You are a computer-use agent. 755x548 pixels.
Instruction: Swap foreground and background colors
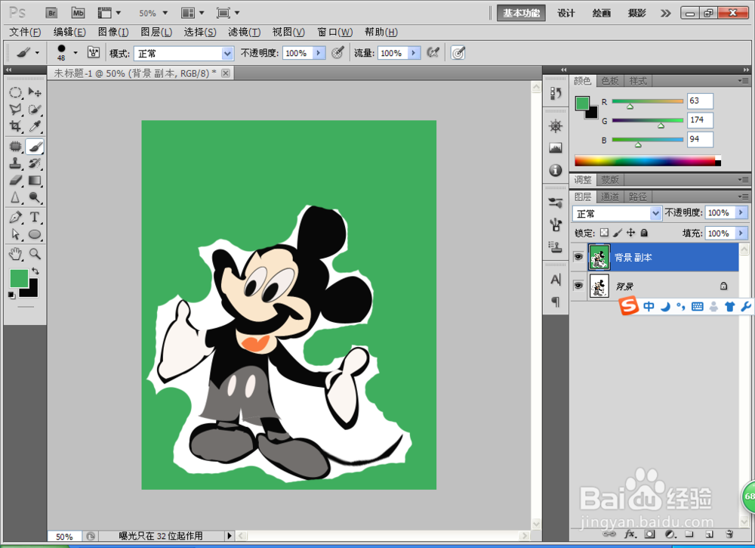[35, 271]
